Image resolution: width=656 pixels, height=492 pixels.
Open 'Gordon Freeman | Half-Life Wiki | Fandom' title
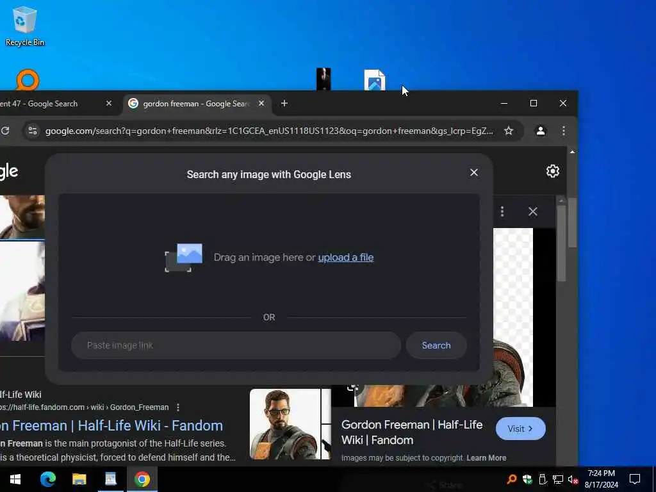[412, 432]
